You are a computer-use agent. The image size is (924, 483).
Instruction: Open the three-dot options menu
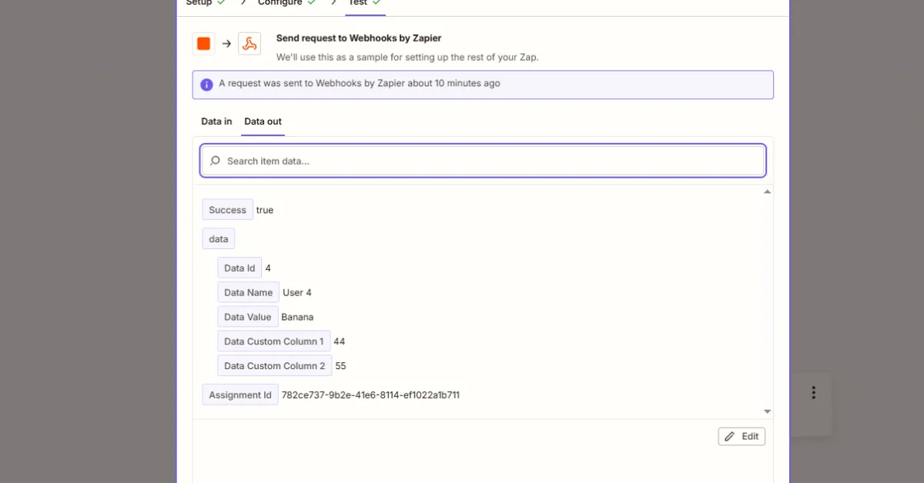tap(813, 392)
